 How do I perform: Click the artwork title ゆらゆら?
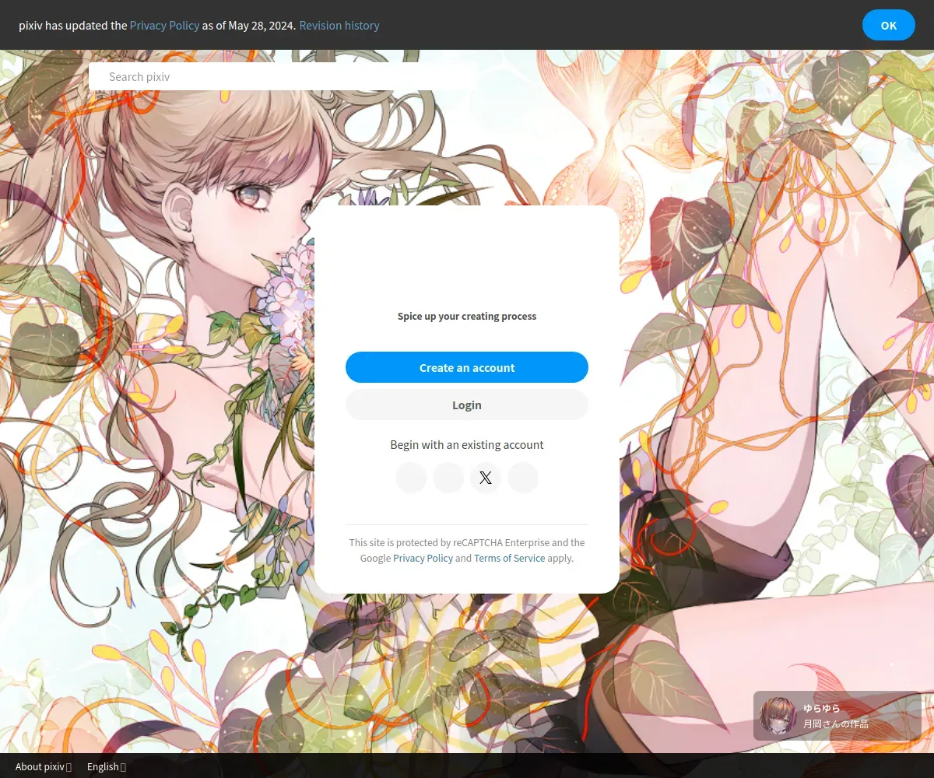(822, 708)
